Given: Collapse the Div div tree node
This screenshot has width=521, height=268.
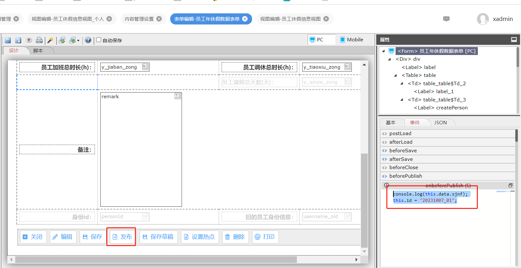Looking at the screenshot, I should pos(390,59).
